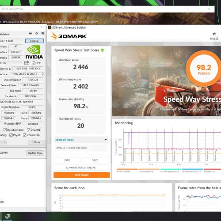Toggle the FPS average legend swatch
This screenshot has width=221, height=221.
[x=149, y=169]
